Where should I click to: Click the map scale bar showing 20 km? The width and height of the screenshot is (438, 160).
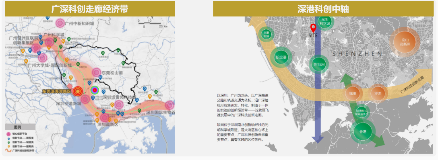pyautogui.click(x=153, y=24)
